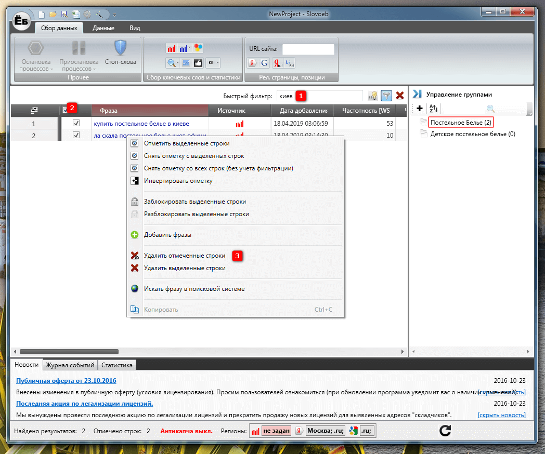Image resolution: width=545 pixels, height=454 pixels.
Task: Click the Google icon in the regions bar
Action: click(x=354, y=431)
